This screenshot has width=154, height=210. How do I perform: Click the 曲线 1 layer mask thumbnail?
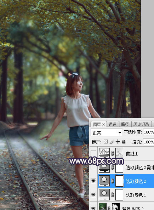click(119, 153)
